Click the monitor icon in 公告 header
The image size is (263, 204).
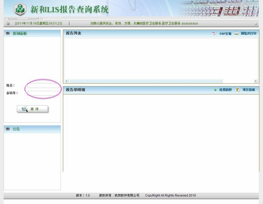[8, 129]
